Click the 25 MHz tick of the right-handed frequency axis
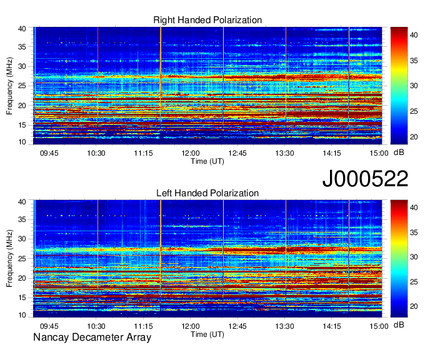This screenshot has height=345, width=425. click(22, 86)
